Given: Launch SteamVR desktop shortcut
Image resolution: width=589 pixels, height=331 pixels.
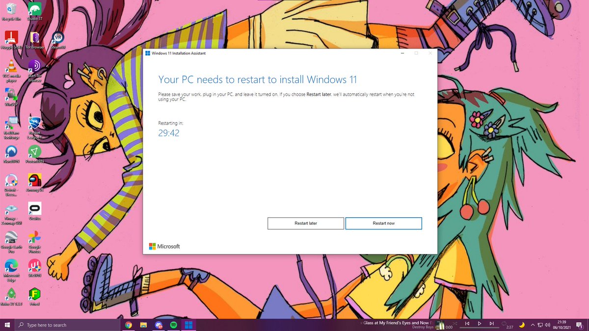Looking at the screenshot, I should pos(57,40).
